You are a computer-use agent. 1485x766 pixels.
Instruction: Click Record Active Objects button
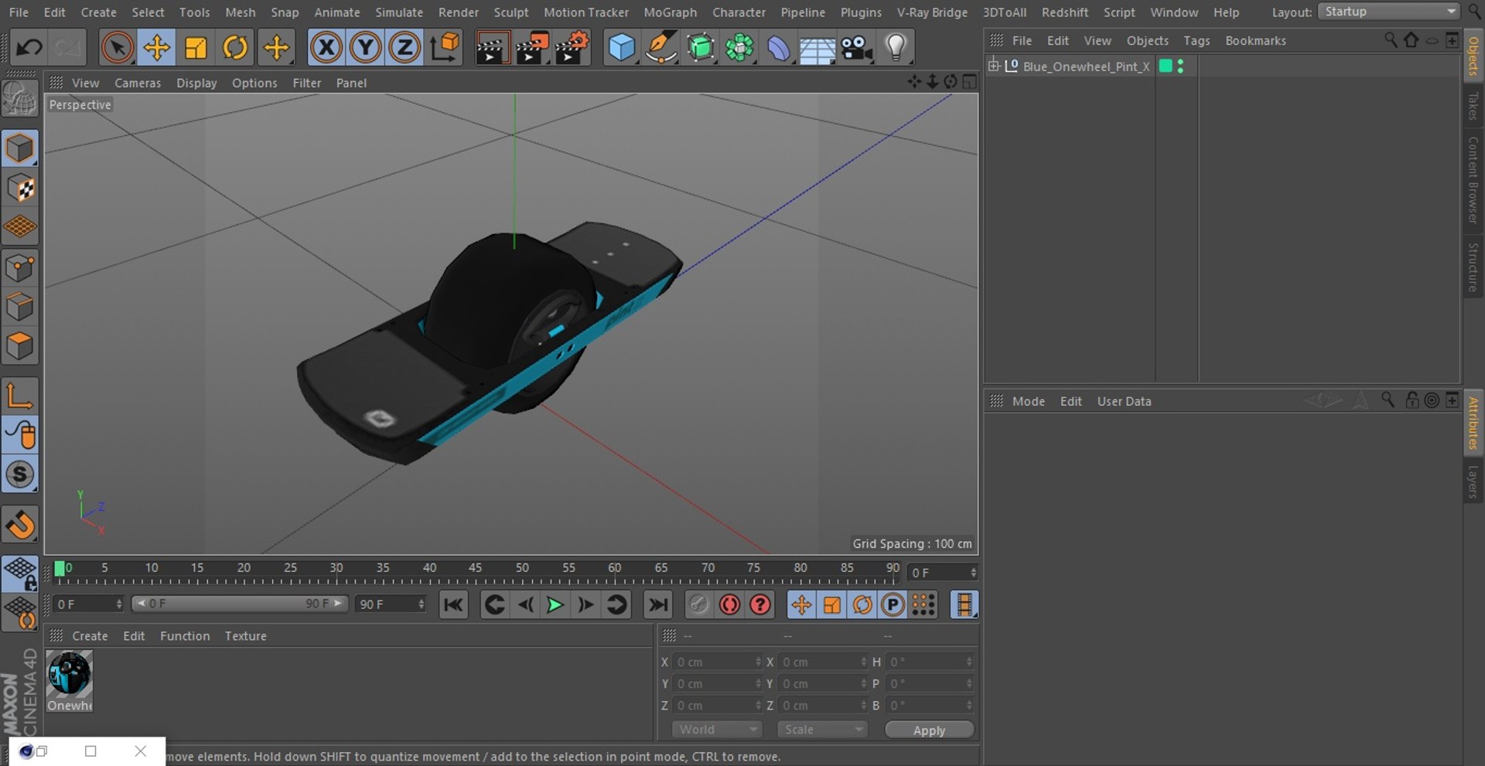(698, 604)
